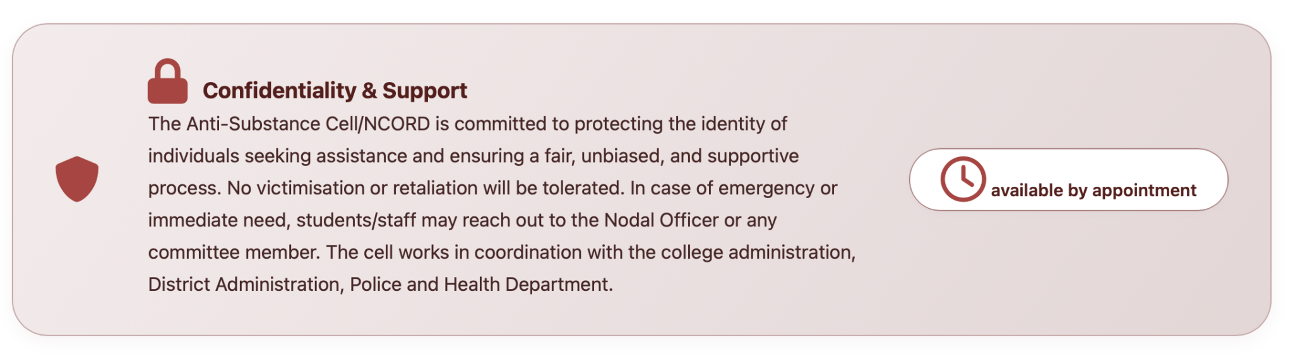
Task: Click the 'available by appointment' text
Action: tap(1093, 191)
